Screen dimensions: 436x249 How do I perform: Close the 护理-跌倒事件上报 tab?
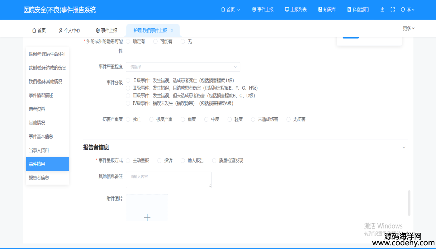point(172,31)
